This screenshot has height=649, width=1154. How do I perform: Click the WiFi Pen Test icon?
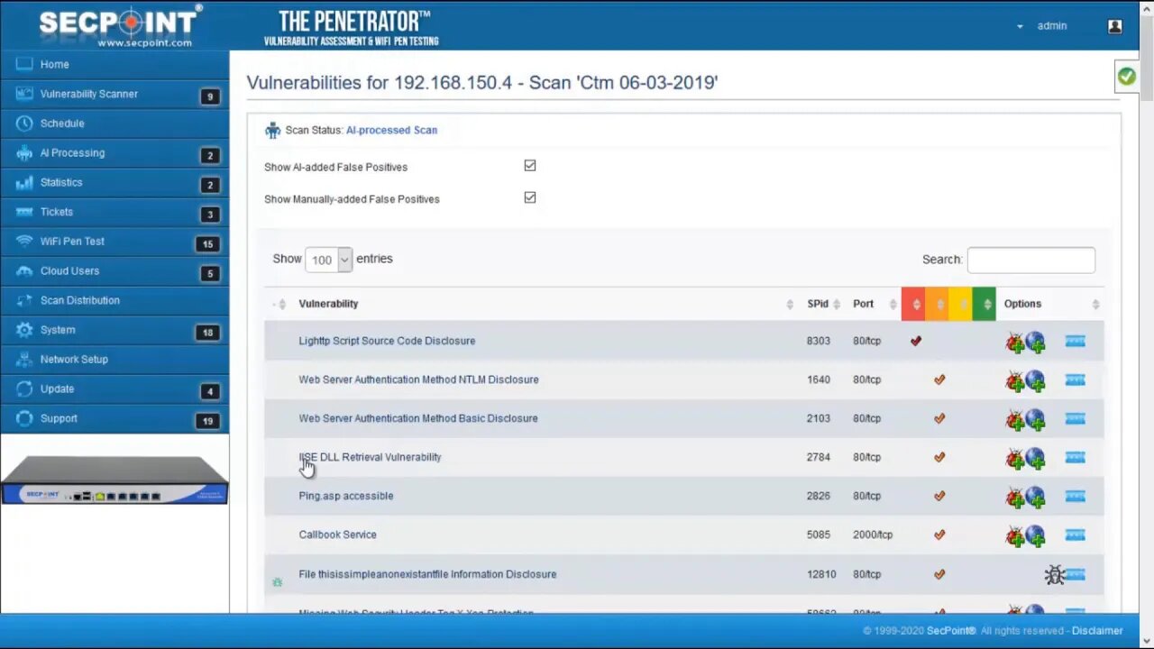click(x=24, y=242)
